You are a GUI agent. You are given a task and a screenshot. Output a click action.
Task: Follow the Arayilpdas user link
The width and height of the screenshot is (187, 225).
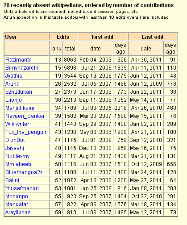18,212
